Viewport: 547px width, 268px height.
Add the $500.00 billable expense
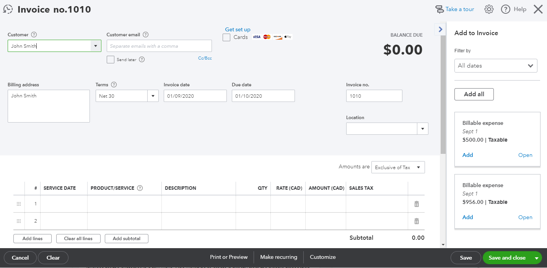point(467,155)
